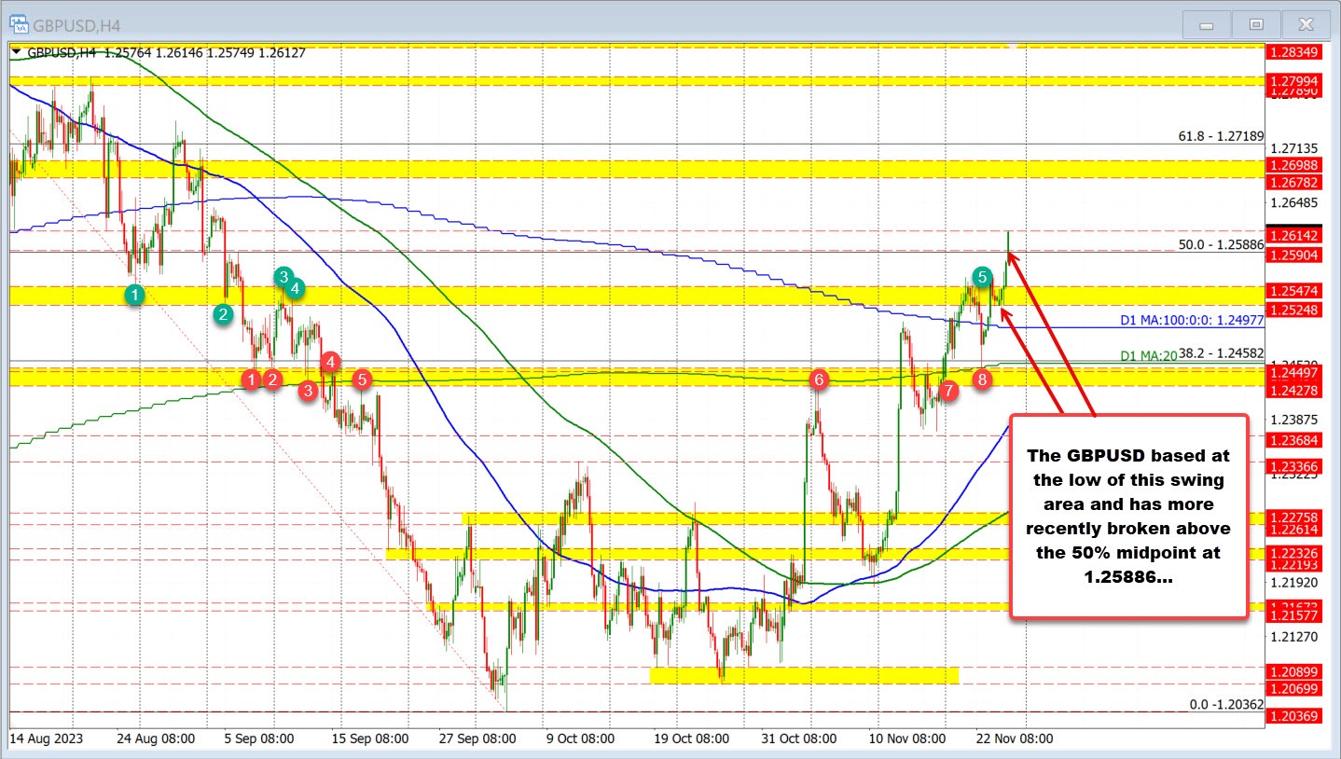Click teal marker 4 beside marker 3
Viewport: 1341px width, 759px height.
pos(294,290)
